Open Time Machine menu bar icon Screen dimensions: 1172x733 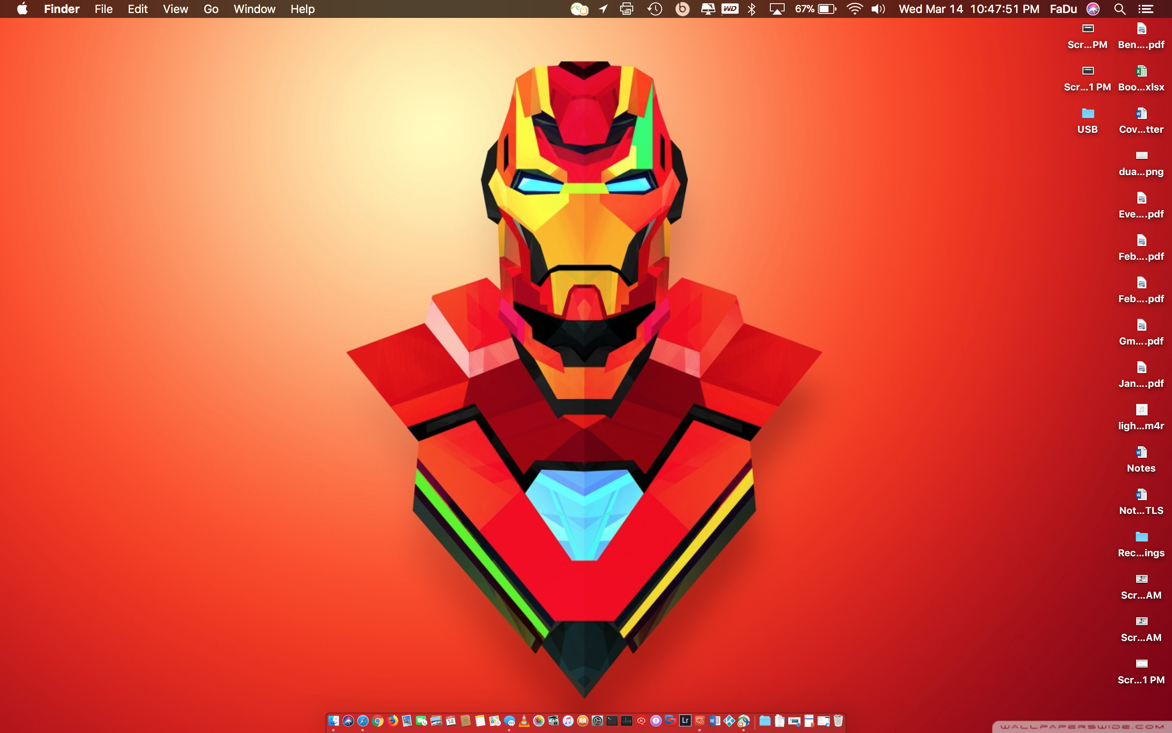tap(655, 9)
